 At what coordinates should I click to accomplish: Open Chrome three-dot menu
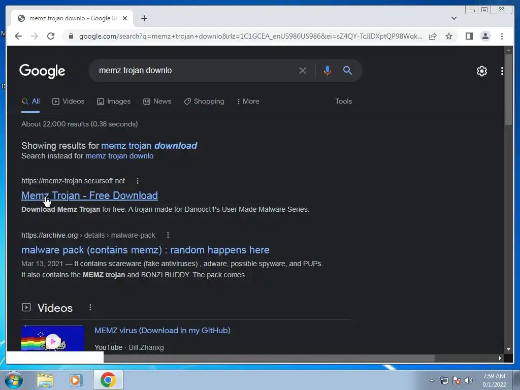[x=502, y=36]
